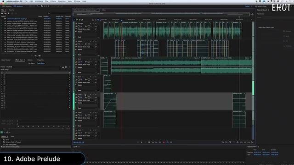Switch to Multitrack editor view

[x=18, y=6]
